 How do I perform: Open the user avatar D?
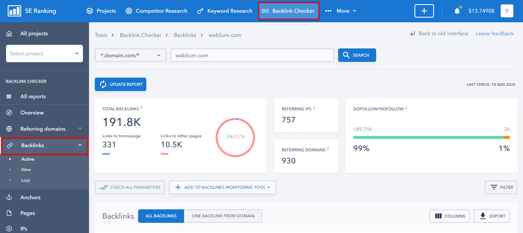click(x=507, y=11)
